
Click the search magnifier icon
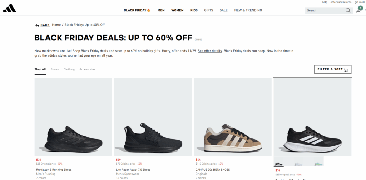coord(348,10)
